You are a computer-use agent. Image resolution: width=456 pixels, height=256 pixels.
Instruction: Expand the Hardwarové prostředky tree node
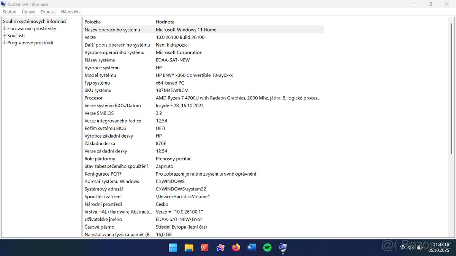[5, 28]
